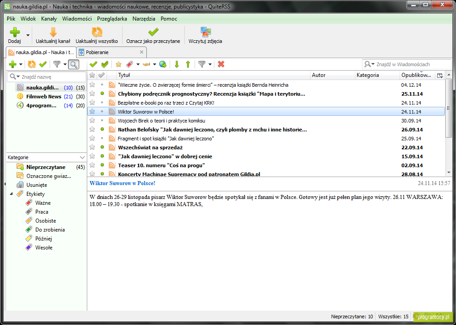Delete news with the red X icon
The width and height of the screenshot is (456, 325).
(221, 64)
